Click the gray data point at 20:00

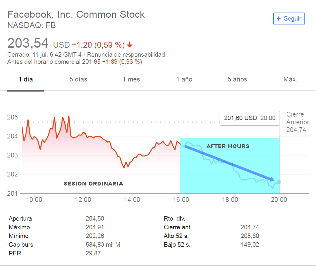click(x=279, y=182)
